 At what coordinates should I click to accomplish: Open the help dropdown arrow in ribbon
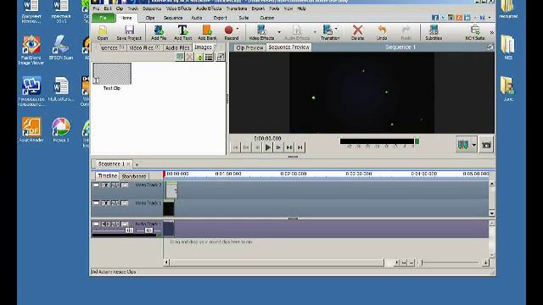click(490, 17)
